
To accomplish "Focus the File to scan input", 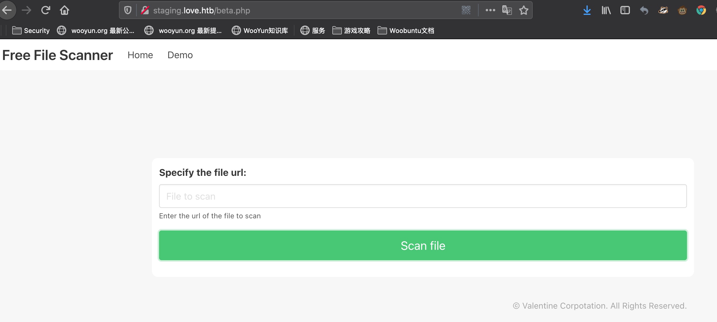I will point(423,196).
